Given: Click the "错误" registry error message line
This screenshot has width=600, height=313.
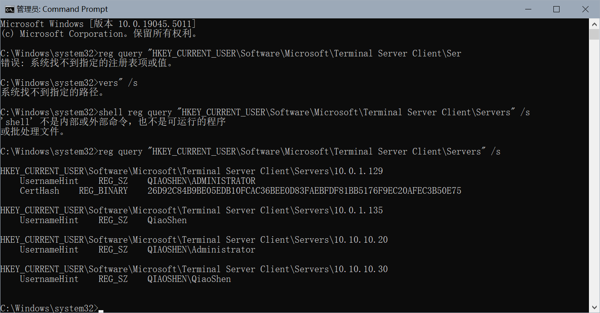Looking at the screenshot, I should 87,63.
